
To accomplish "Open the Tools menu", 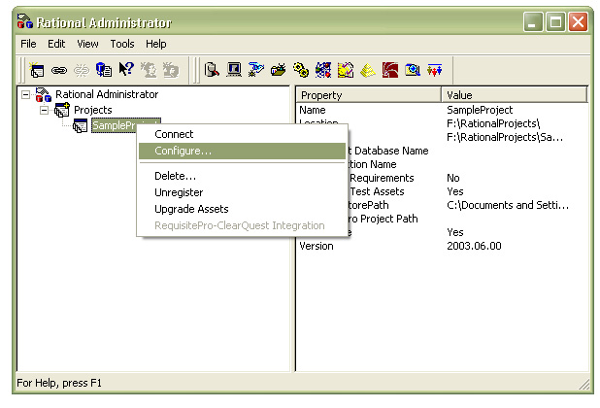I will 122,44.
